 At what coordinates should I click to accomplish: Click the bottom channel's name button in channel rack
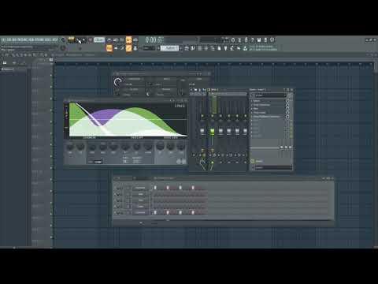coord(140,212)
